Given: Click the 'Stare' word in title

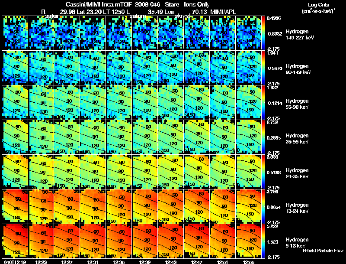Looking at the screenshot, I should point(172,5).
